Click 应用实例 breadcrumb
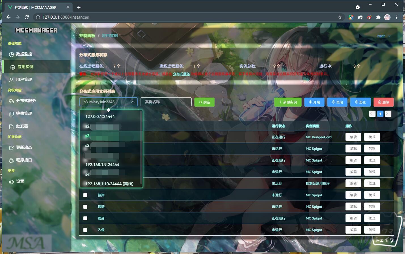The image size is (405, 254). [110, 36]
